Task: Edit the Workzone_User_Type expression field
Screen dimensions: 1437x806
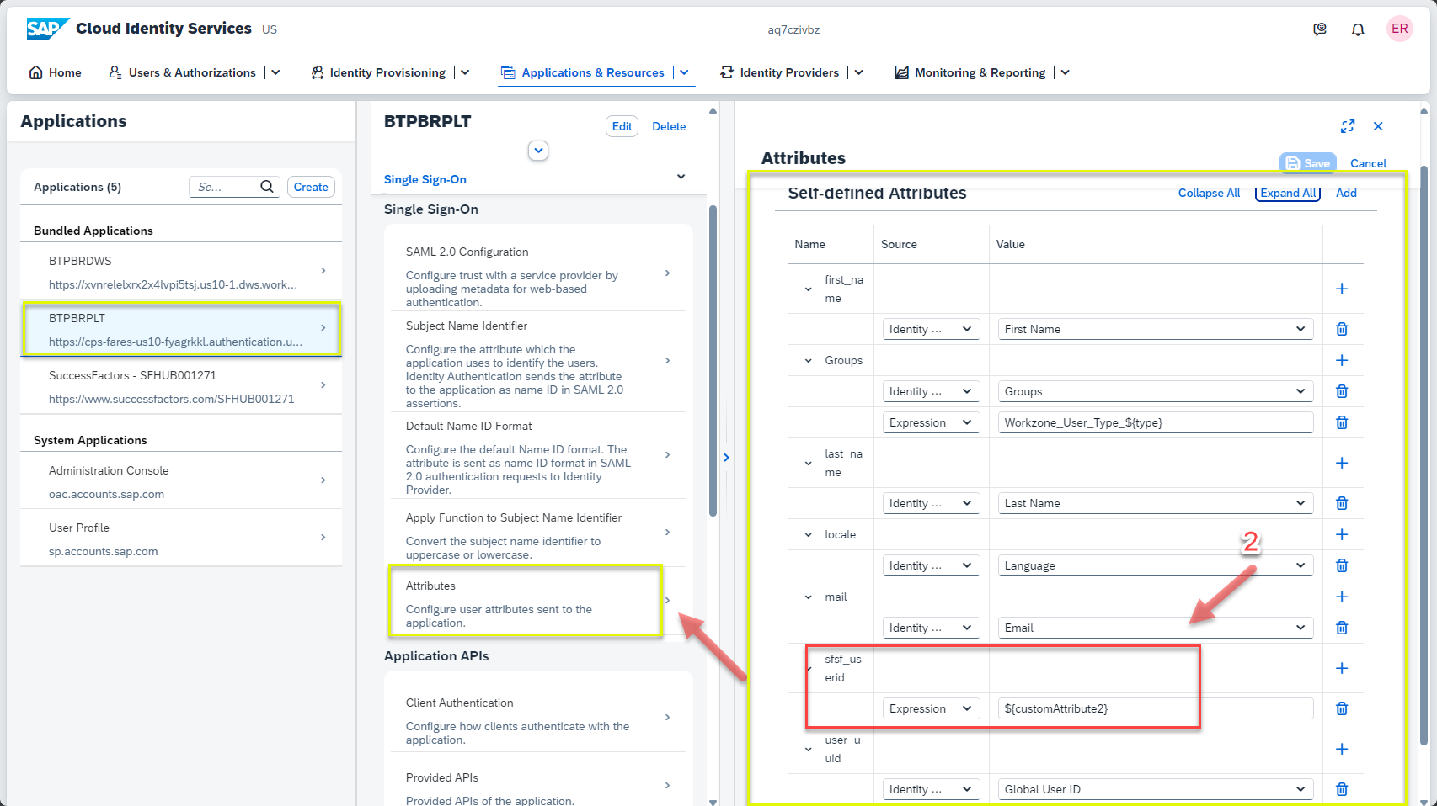Action: [1155, 422]
